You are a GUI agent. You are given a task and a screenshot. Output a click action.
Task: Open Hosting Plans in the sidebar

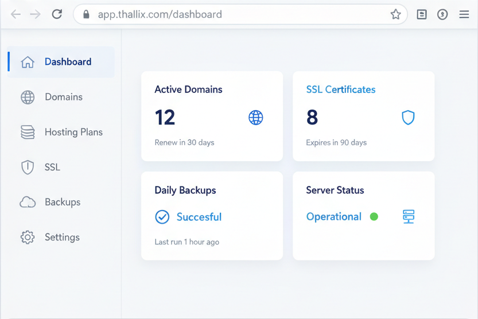tap(61, 132)
